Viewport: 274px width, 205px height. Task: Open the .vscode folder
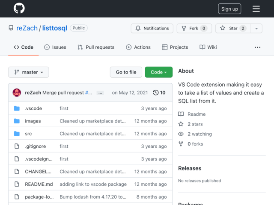pos(33,108)
